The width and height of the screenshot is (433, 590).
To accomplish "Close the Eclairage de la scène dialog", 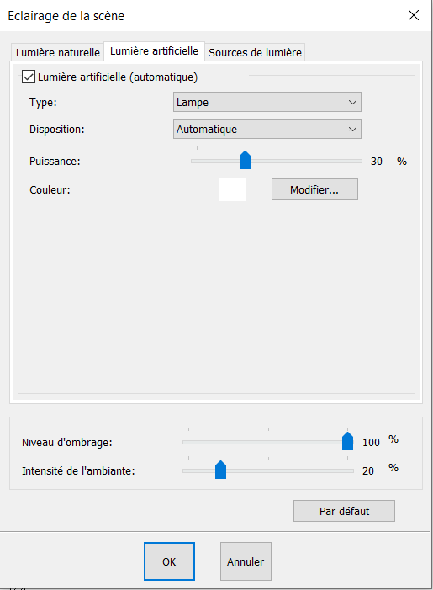I will 414,15.
